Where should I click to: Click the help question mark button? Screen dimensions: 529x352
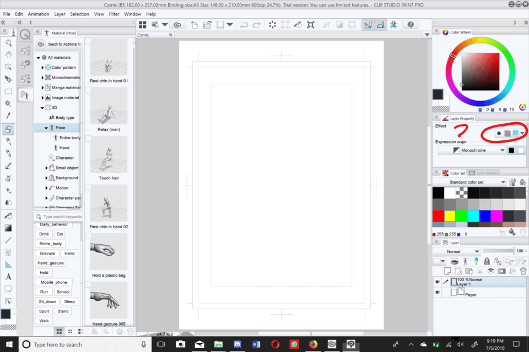(x=410, y=25)
